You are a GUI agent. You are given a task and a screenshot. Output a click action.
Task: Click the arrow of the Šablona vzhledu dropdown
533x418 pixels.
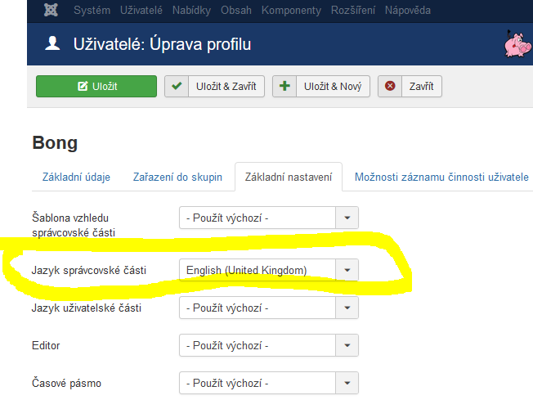(x=347, y=218)
